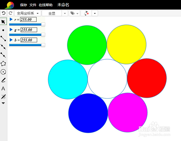181x141 pixels.
Task: Select the midpoint segment tool
Action: (x=3, y=47)
